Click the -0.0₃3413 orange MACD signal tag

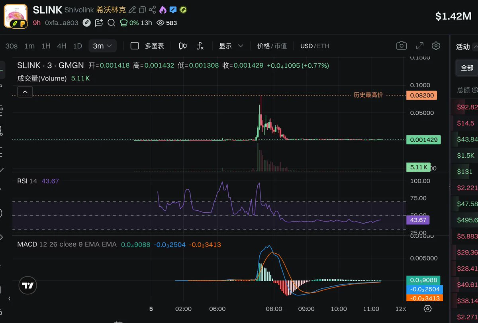coord(424,298)
